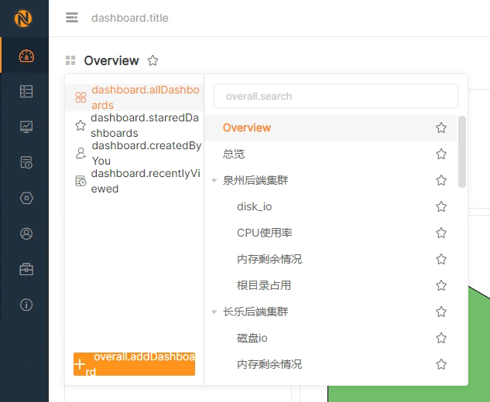This screenshot has height=402, width=490.
Task: Star the Overview dashboard in list
Action: 441,128
